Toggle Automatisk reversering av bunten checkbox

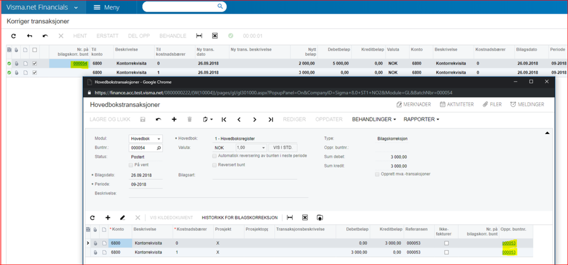click(x=215, y=156)
